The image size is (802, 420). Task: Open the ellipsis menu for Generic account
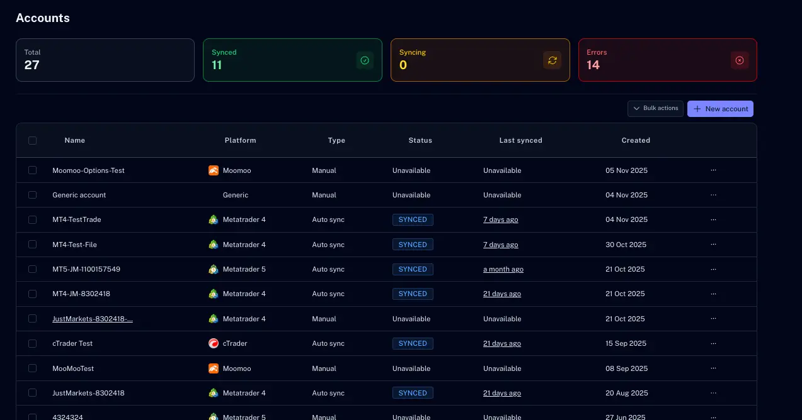coord(713,195)
